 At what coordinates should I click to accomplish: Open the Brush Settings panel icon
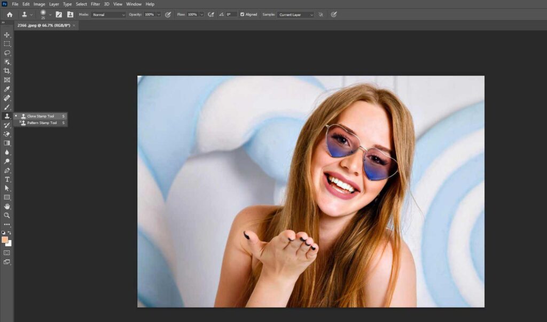(59, 14)
